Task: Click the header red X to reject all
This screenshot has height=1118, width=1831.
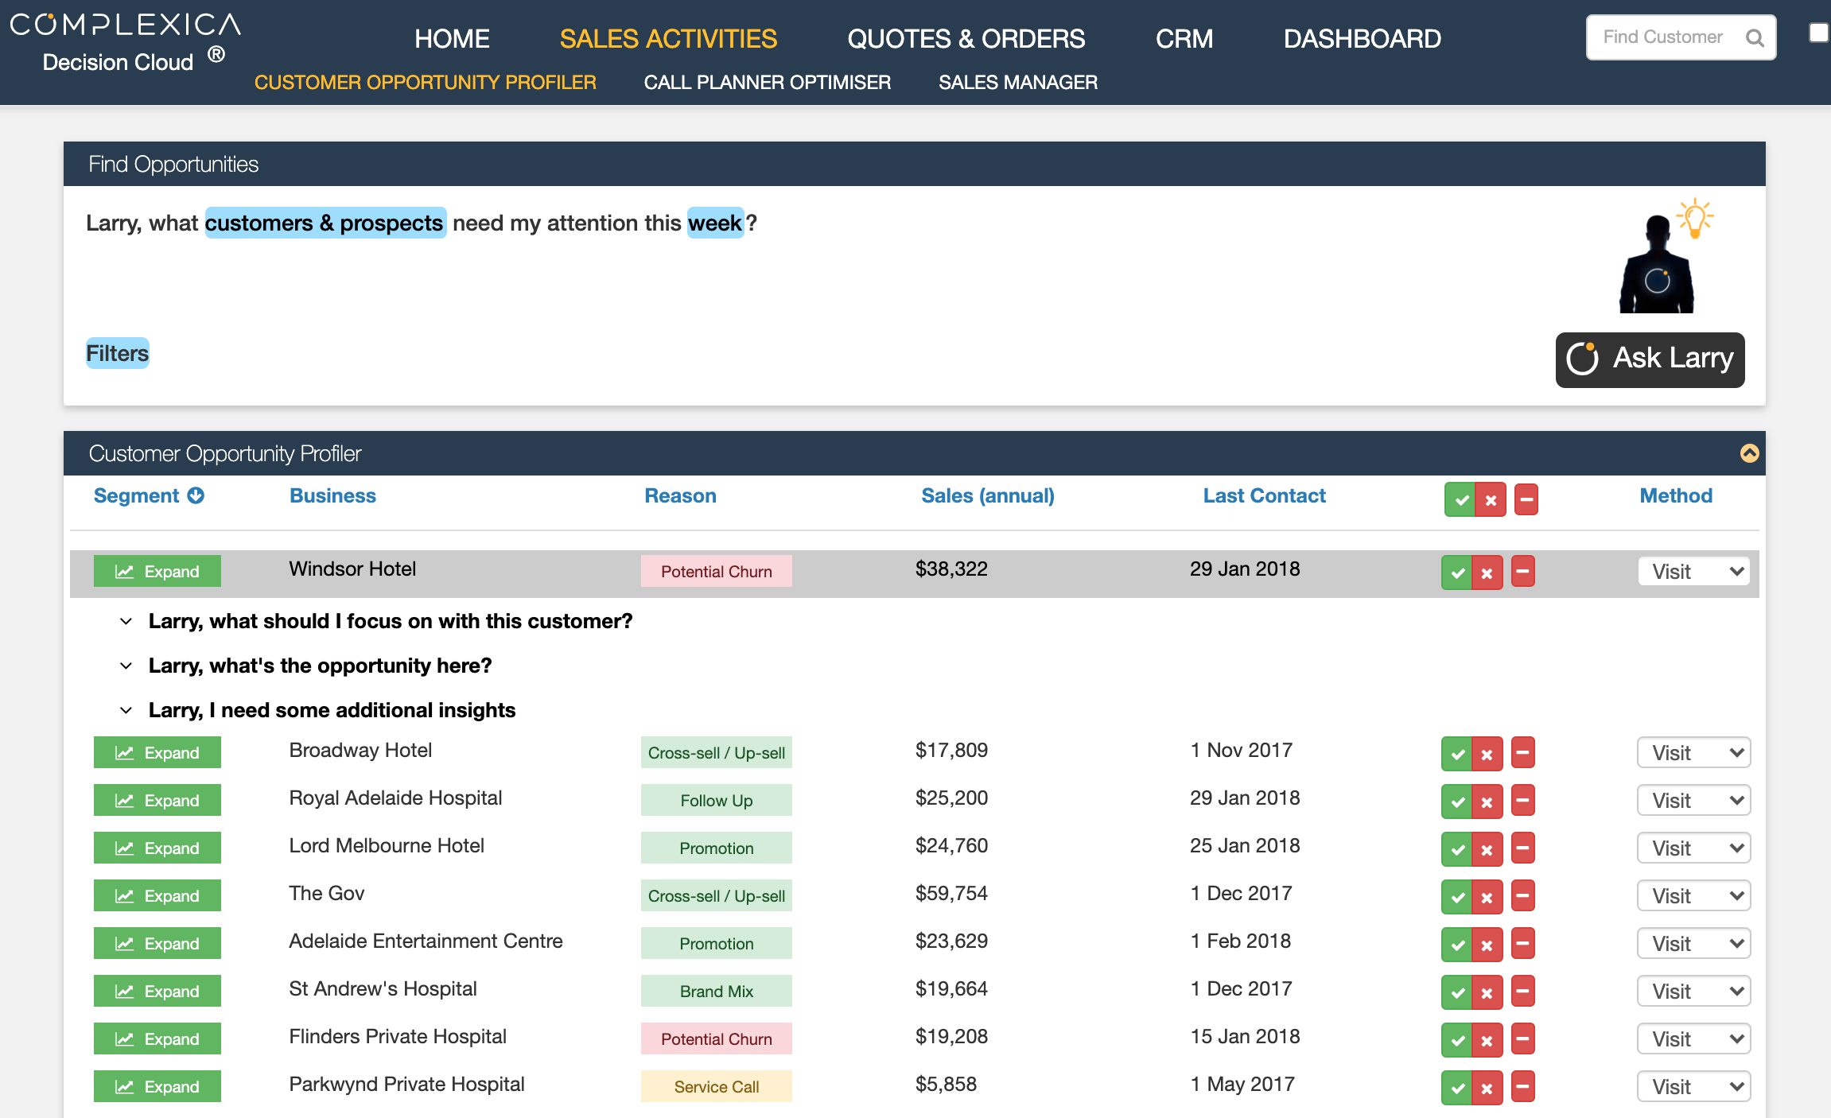Action: tap(1491, 499)
